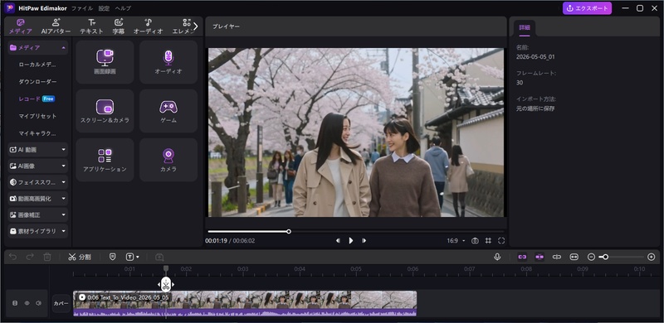Click the trash delete icon in timeline toolbar
Viewport: 664px width, 323px height.
[47, 257]
